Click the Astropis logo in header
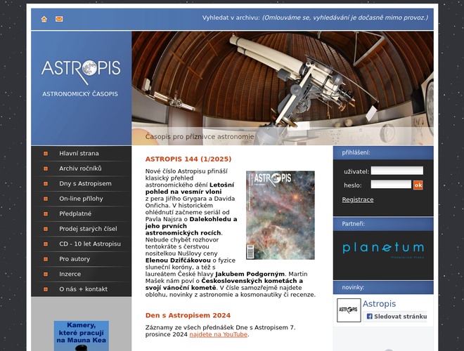 click(x=81, y=69)
